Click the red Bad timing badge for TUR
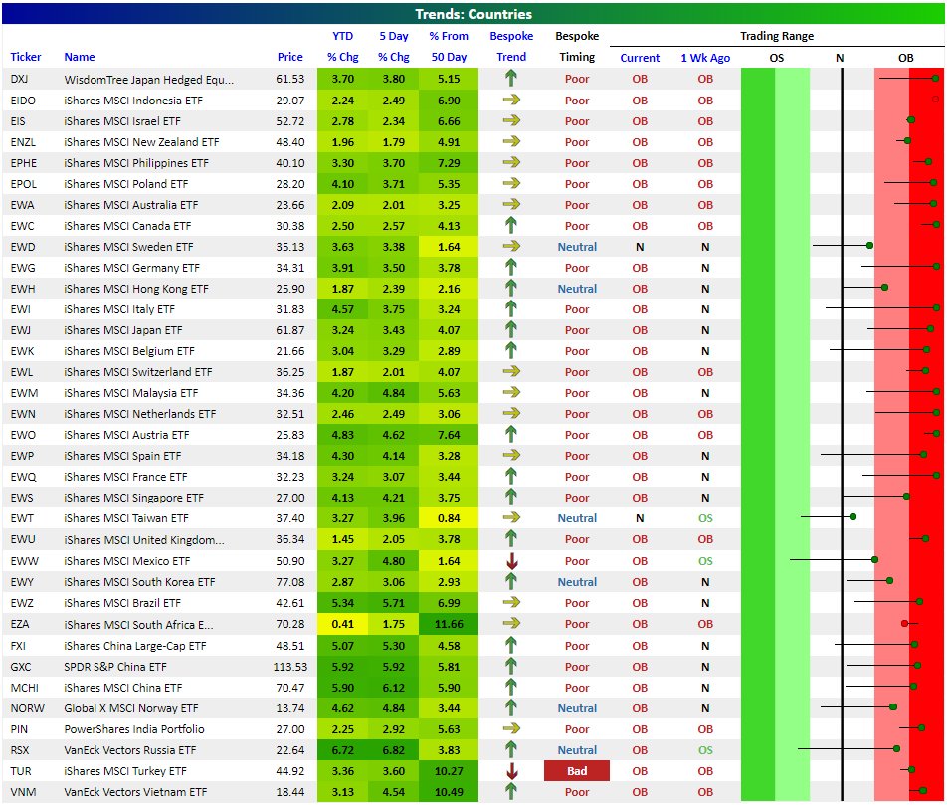This screenshot has width=947, height=805. (577, 771)
